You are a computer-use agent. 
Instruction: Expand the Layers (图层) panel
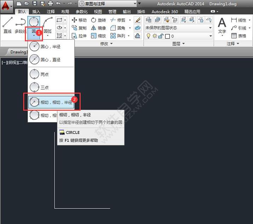coord(178,44)
